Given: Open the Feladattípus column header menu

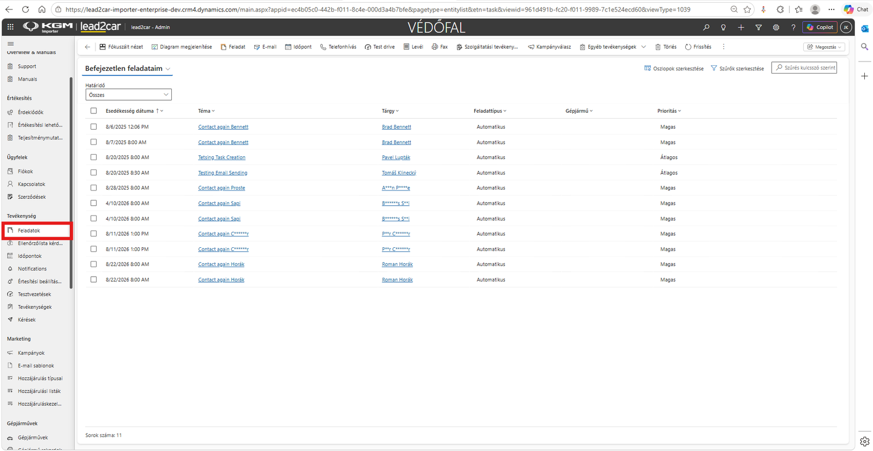Looking at the screenshot, I should 490,111.
